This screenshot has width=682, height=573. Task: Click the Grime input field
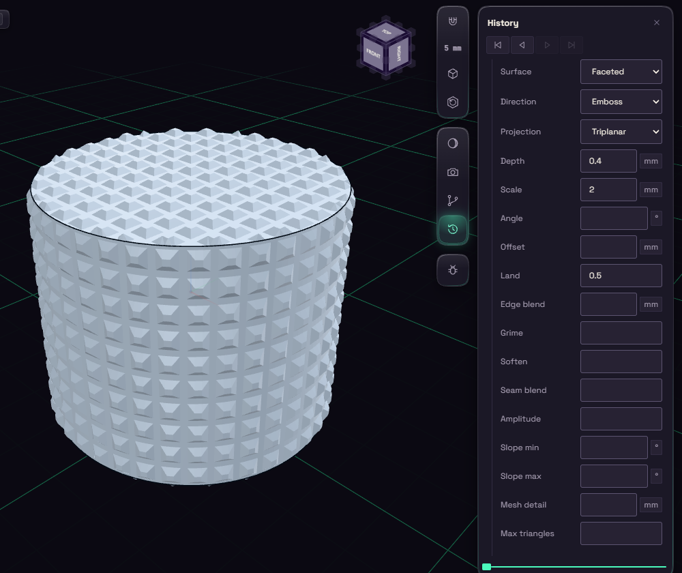pyautogui.click(x=621, y=334)
